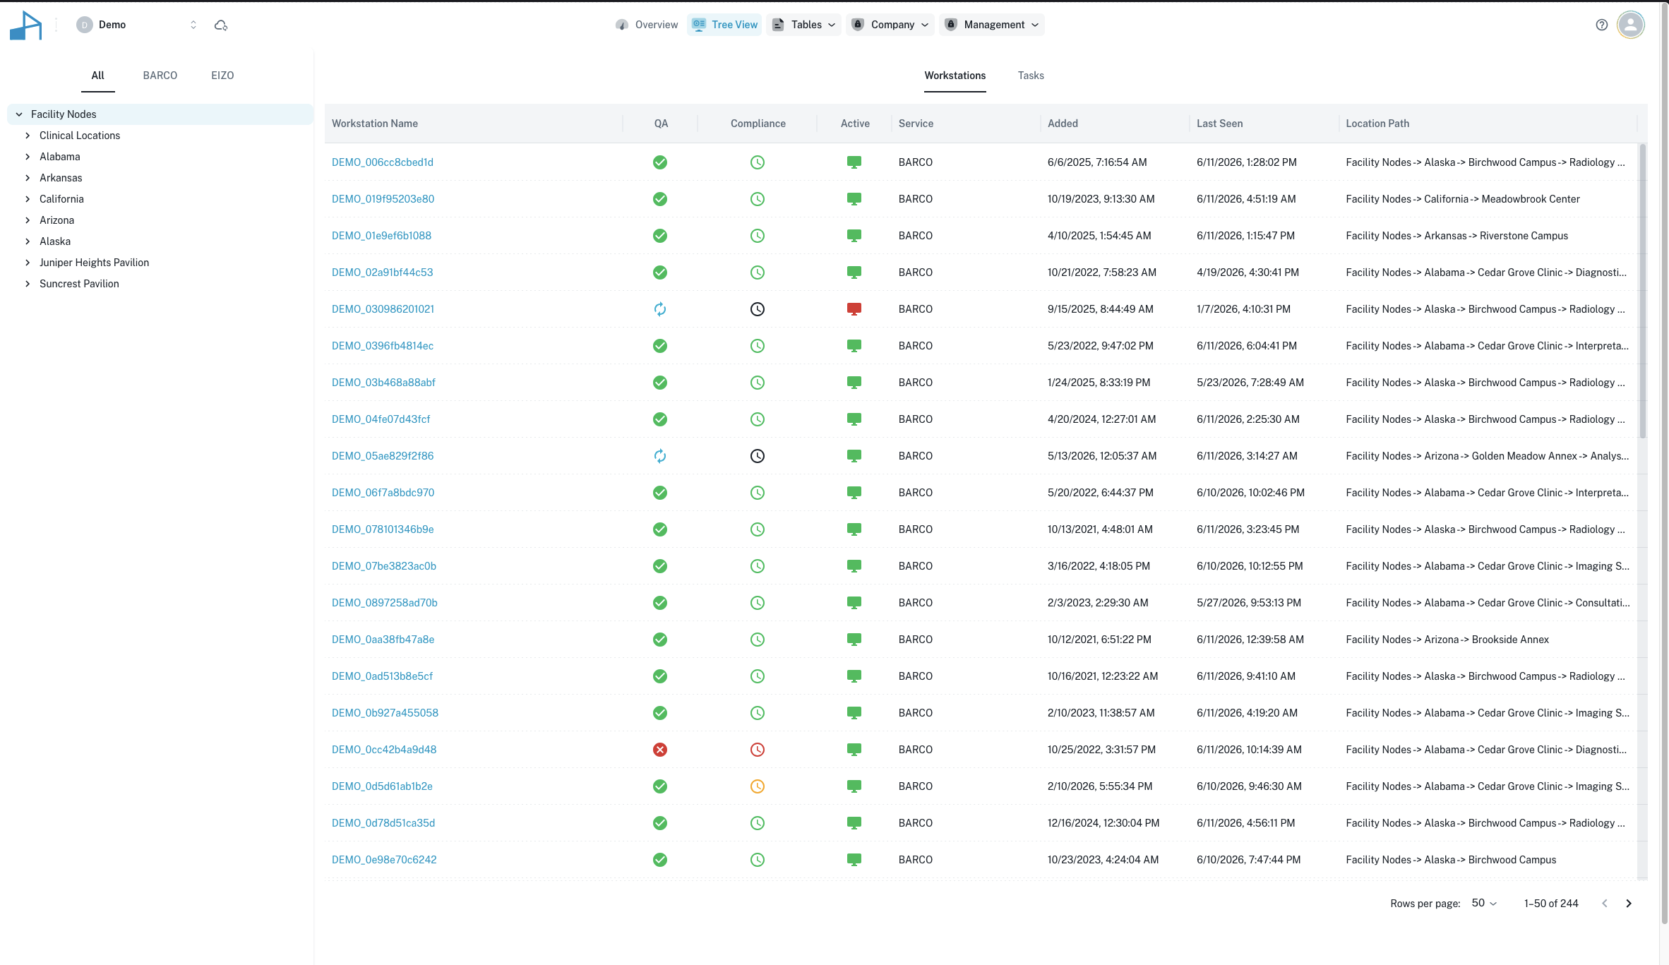
Task: Expand the California tree node
Action: point(28,199)
